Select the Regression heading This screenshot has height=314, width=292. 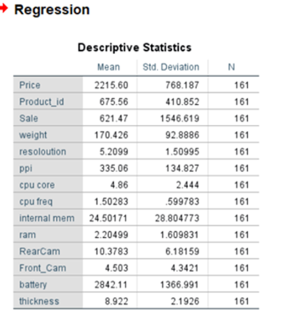coord(52,9)
